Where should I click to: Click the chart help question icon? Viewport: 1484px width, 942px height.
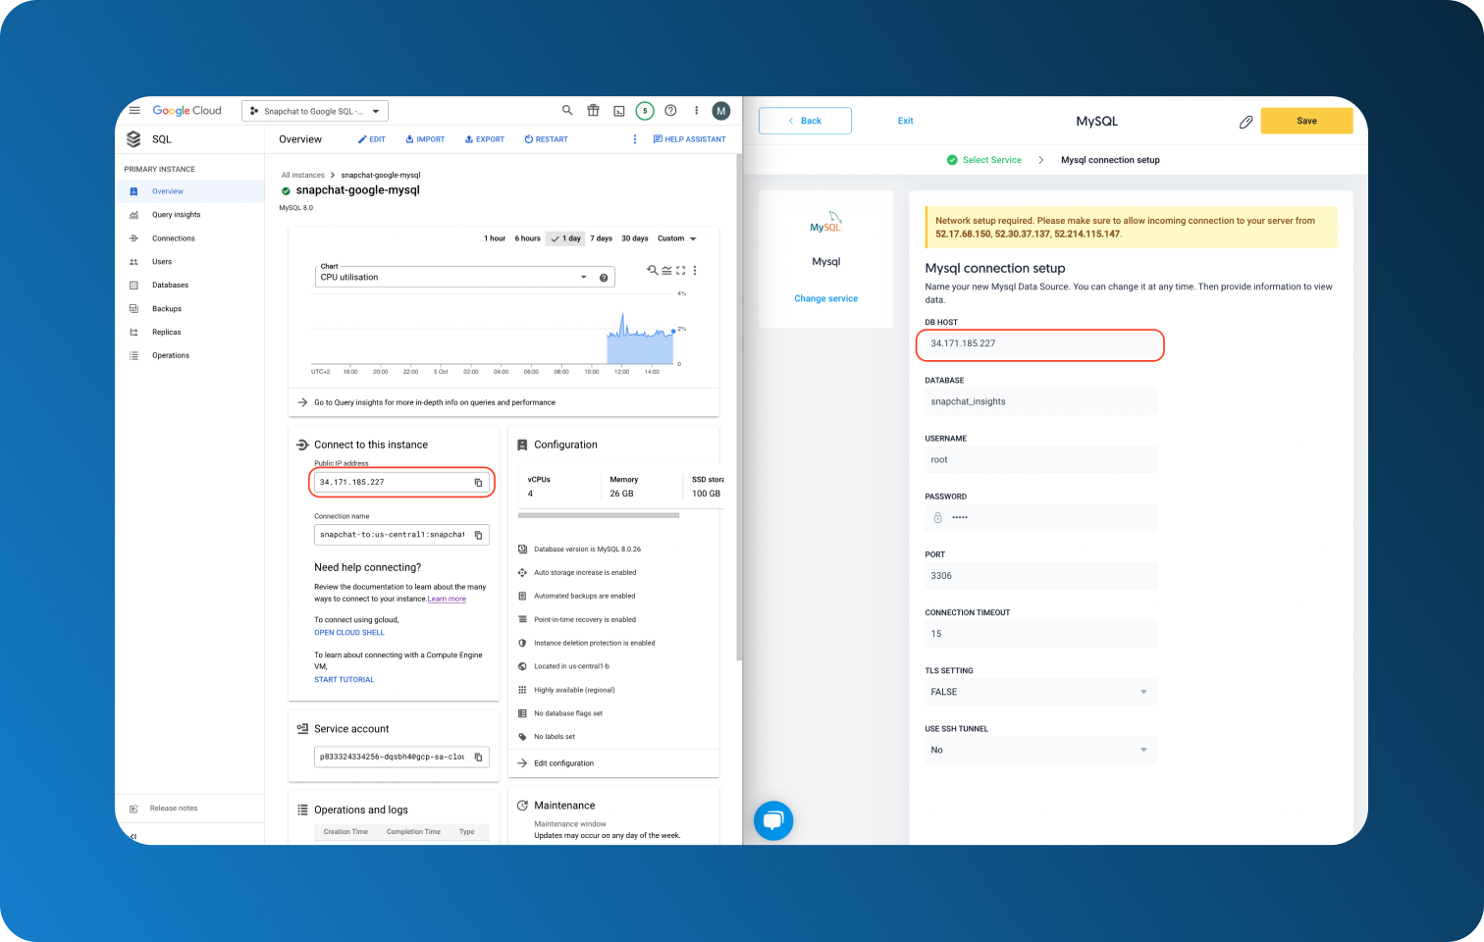click(x=604, y=278)
